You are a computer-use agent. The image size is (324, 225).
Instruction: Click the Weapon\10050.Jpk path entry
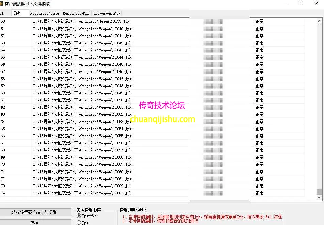point(81,100)
